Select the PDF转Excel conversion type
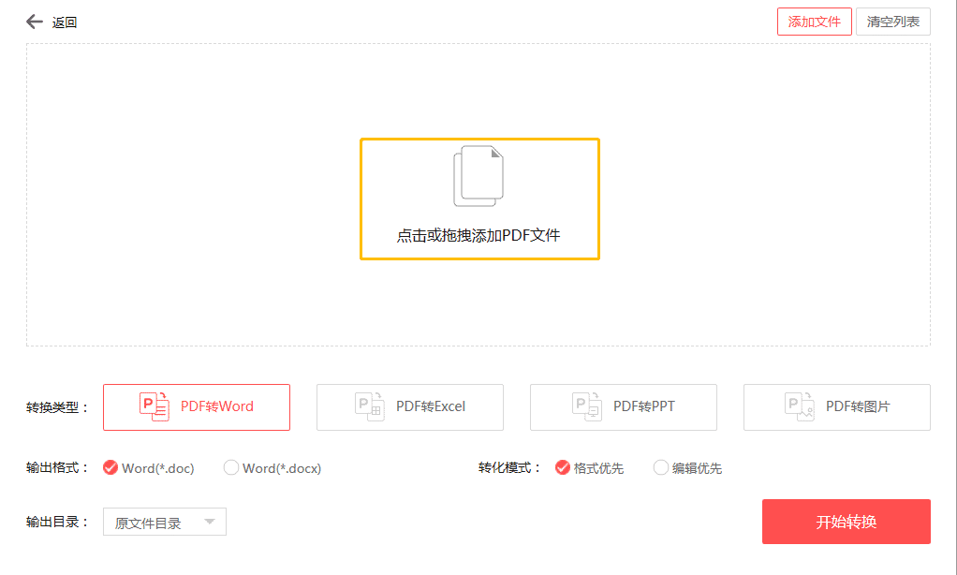The image size is (957, 575). click(x=410, y=407)
